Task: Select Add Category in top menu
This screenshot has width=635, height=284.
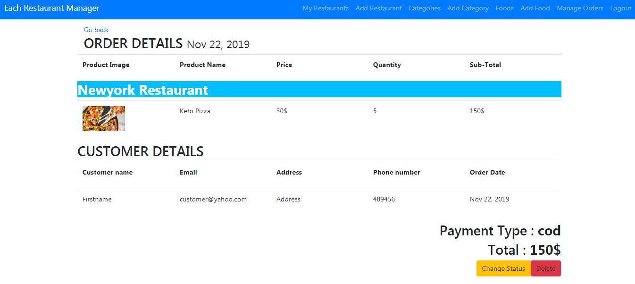Action: coord(468,8)
